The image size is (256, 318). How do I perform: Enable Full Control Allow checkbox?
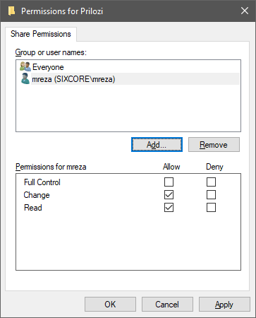pos(169,182)
